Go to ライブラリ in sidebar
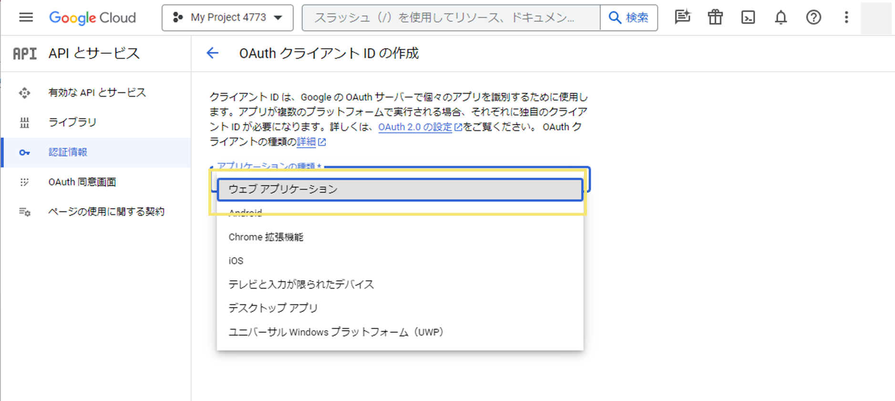The height and width of the screenshot is (401, 895). point(72,122)
